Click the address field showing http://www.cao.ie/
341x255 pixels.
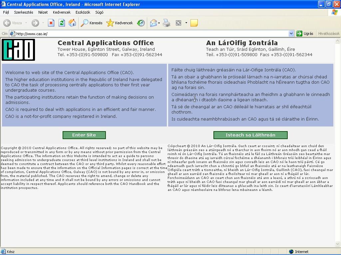tap(152, 34)
